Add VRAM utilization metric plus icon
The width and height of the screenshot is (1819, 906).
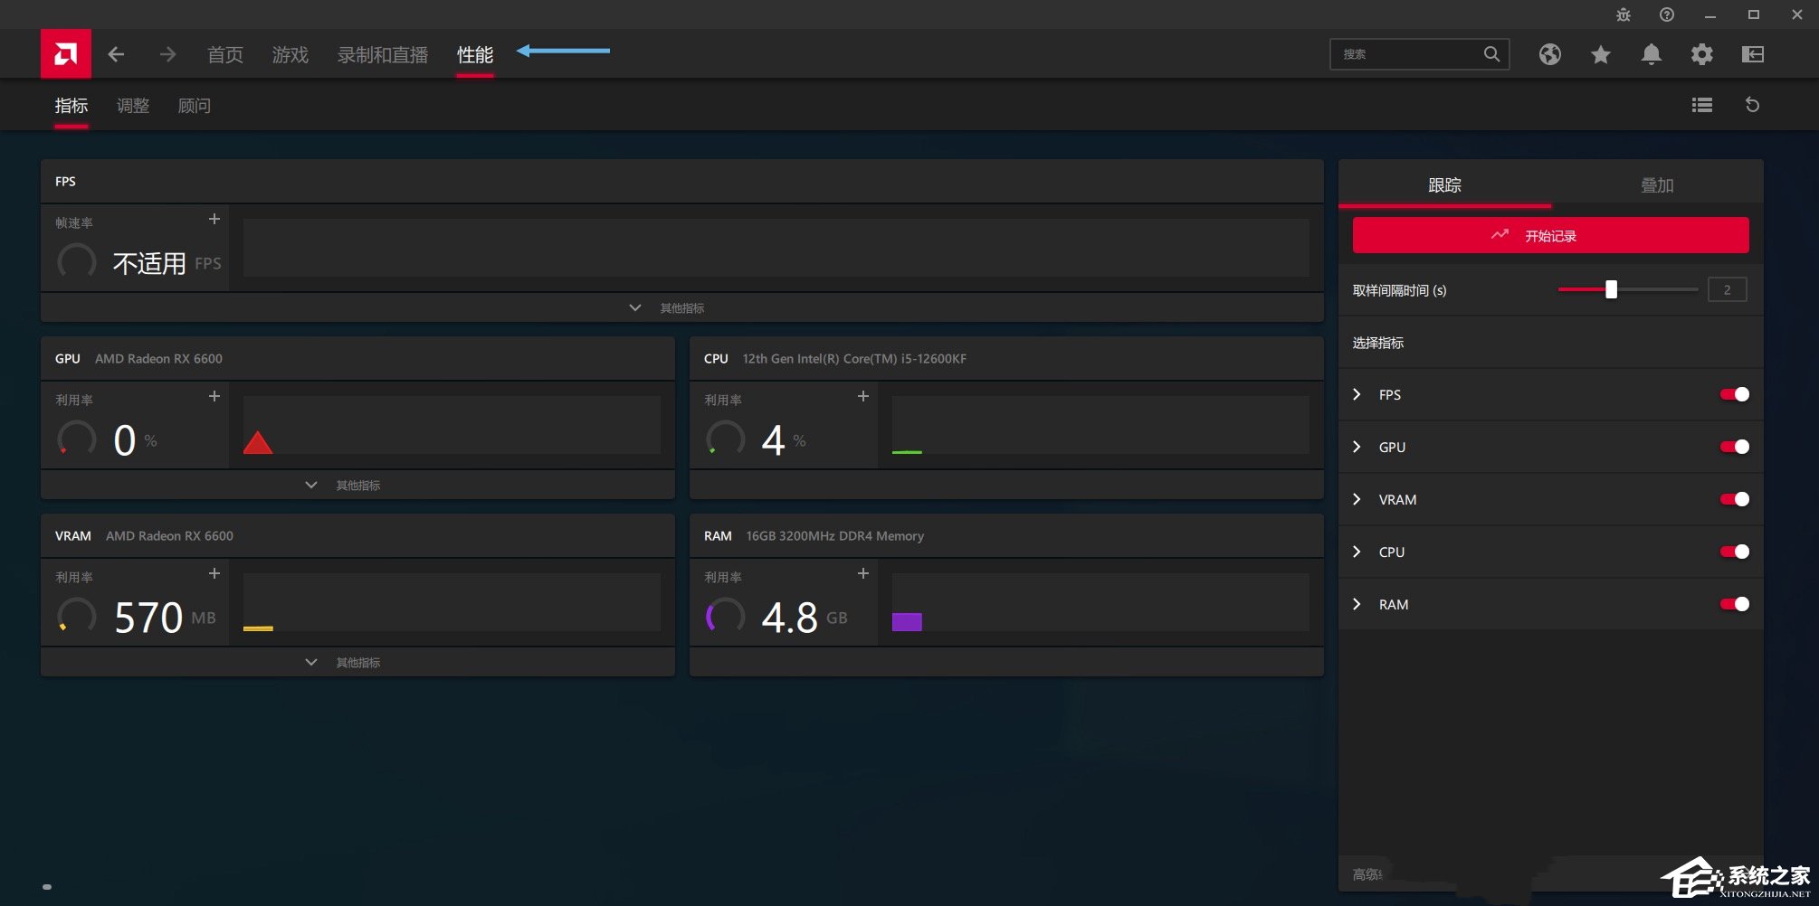[x=214, y=573]
